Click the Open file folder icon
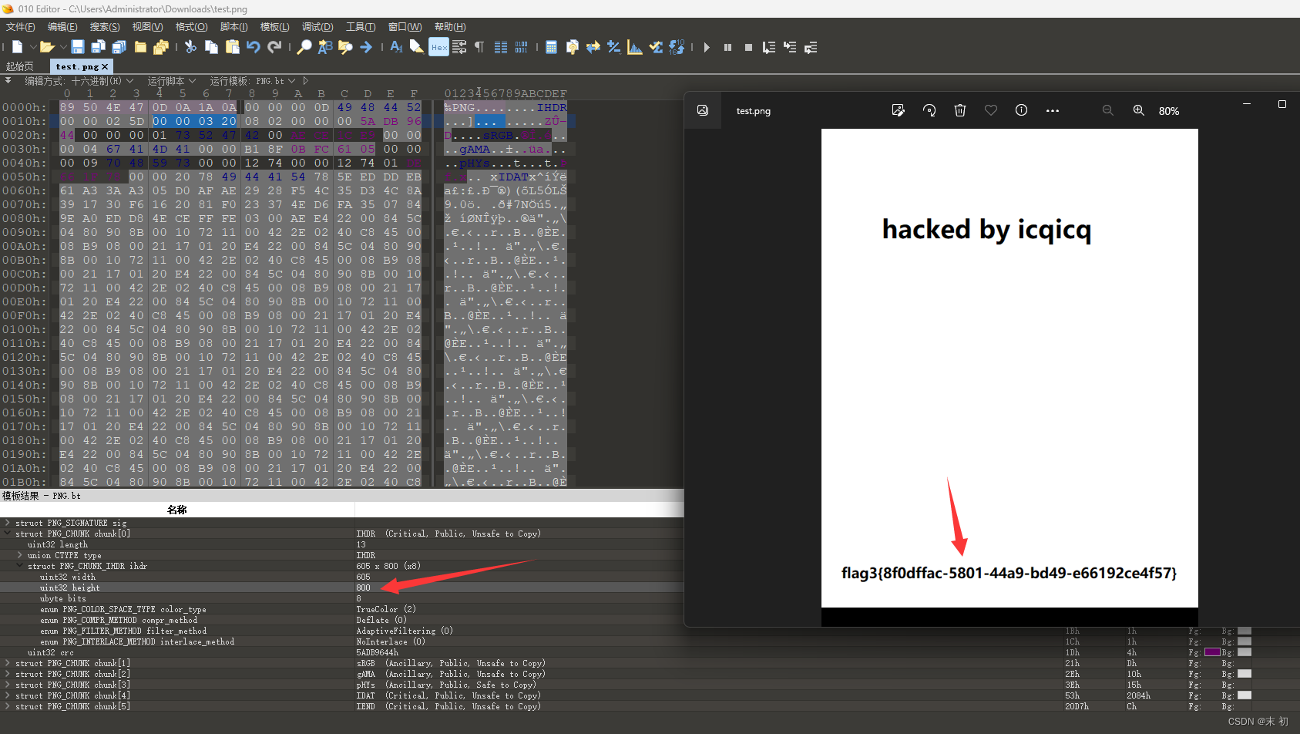Screen dimensions: 1300x734 tap(46, 47)
